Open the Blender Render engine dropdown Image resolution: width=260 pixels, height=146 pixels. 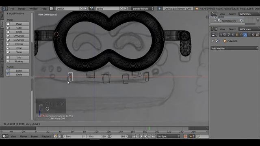(143, 9)
